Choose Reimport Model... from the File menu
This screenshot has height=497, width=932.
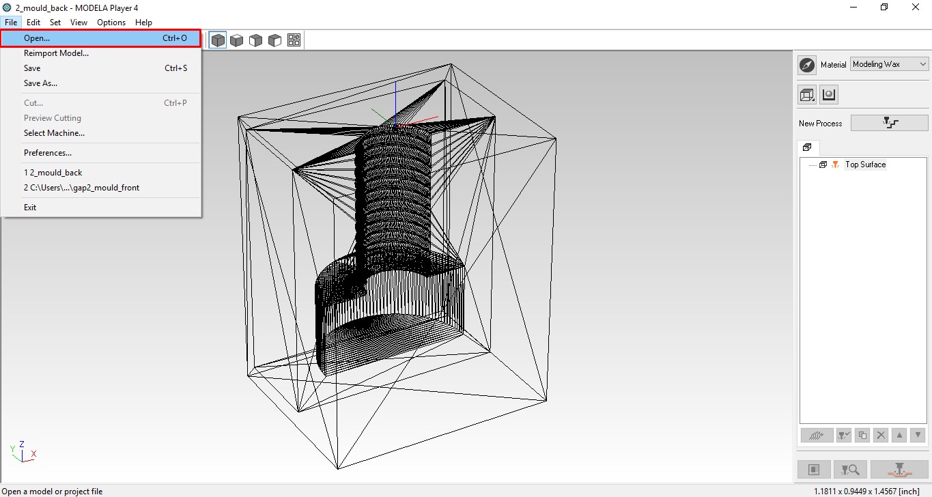coord(100,53)
